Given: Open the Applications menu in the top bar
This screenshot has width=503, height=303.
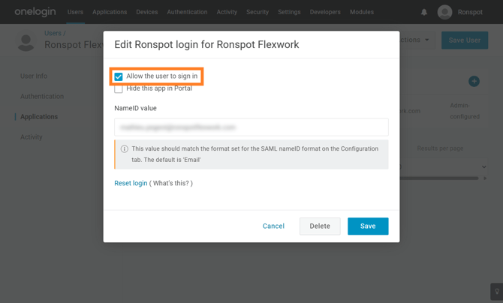Looking at the screenshot, I should (x=110, y=12).
